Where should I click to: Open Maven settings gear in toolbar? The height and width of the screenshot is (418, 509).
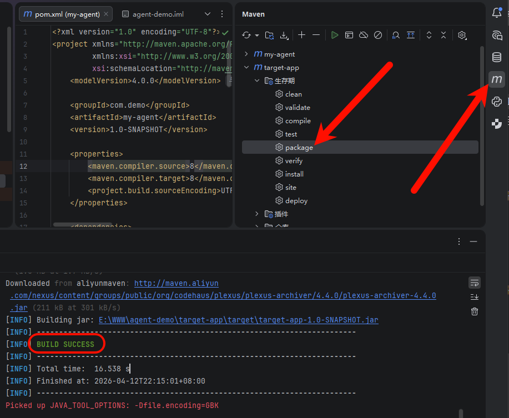462,35
